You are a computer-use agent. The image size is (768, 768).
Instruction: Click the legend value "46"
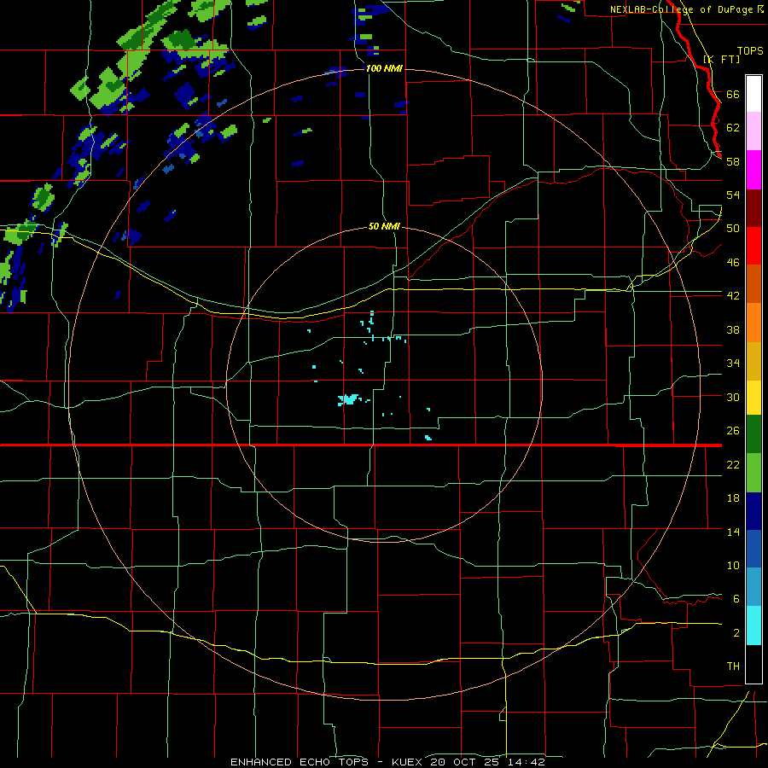click(733, 263)
